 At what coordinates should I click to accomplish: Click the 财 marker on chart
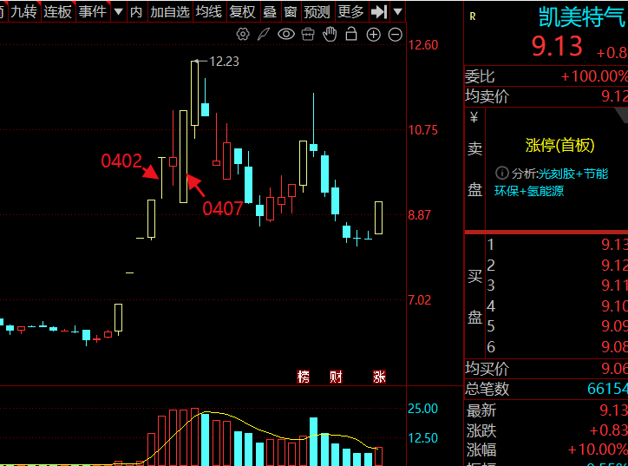tap(336, 377)
